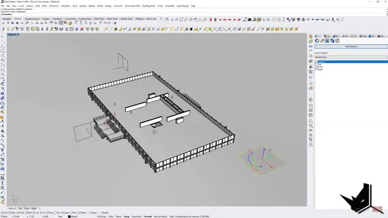Viewport: 388px width, 218px height.
Task: Select the Pan view hand icon
Action: 167,19
